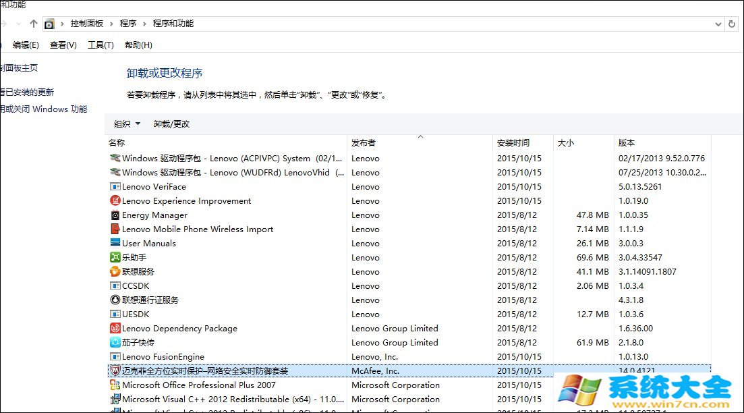Click the Lenovo Mobile Phone Wireless Import icon
This screenshot has height=413, width=744.
point(115,229)
